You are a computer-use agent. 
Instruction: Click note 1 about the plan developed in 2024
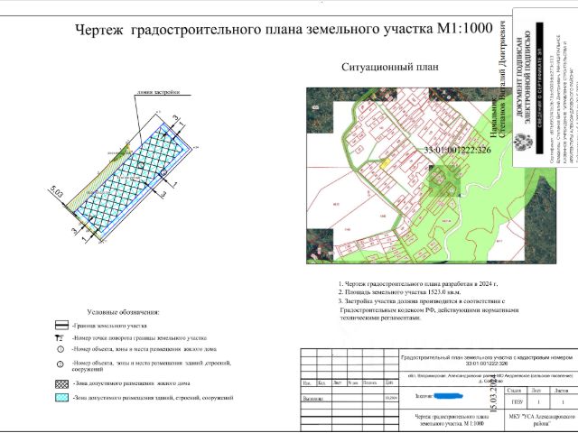point(418,284)
